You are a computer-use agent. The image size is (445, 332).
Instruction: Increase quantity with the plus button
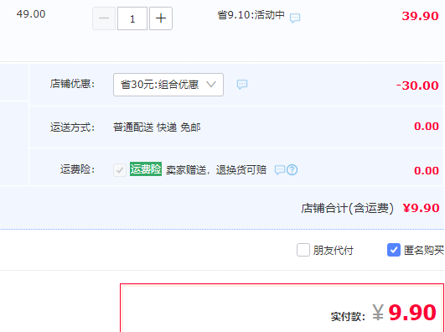(161, 18)
